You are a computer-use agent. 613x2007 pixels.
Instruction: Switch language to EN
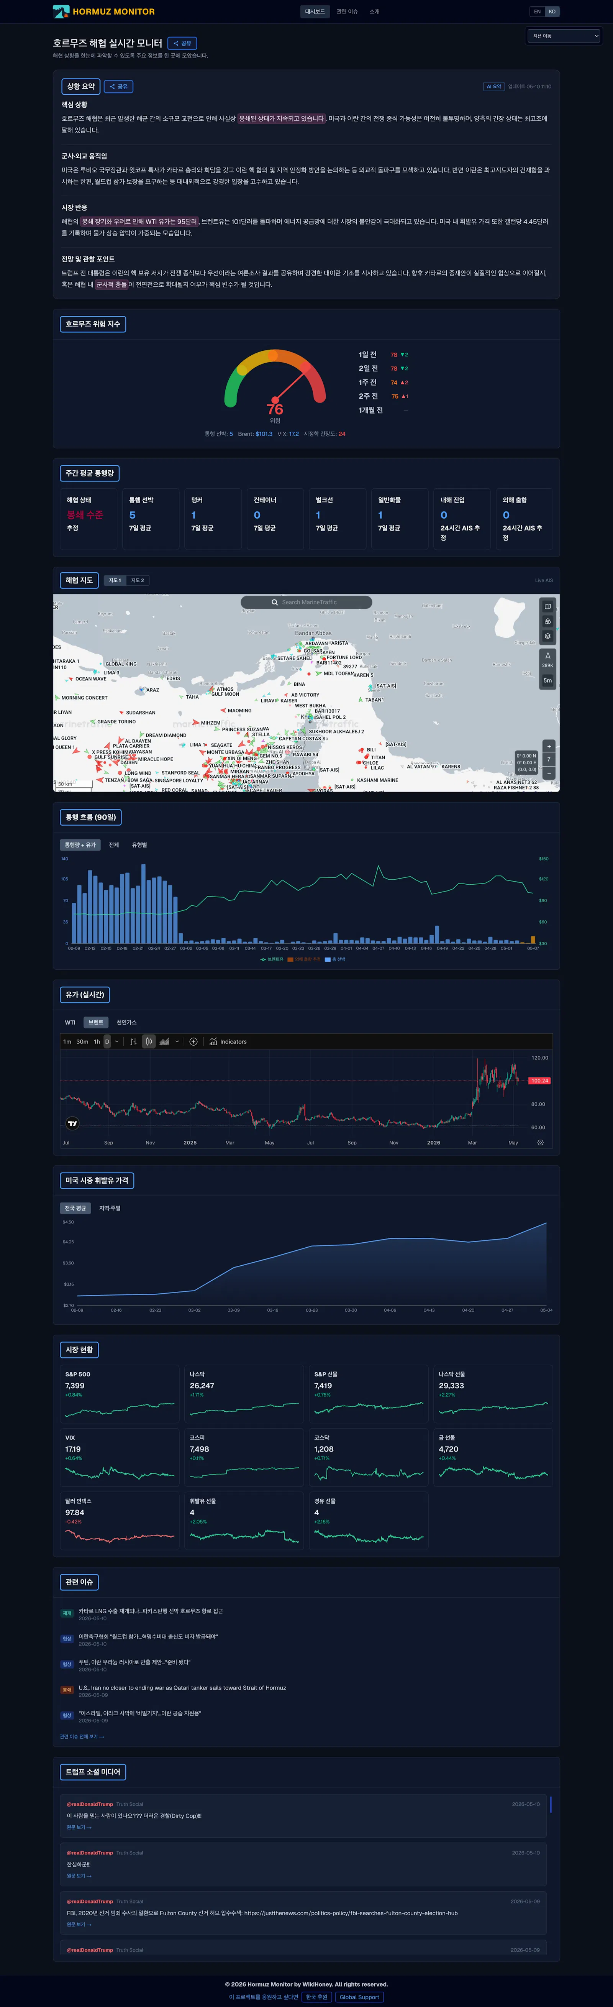[x=537, y=11]
